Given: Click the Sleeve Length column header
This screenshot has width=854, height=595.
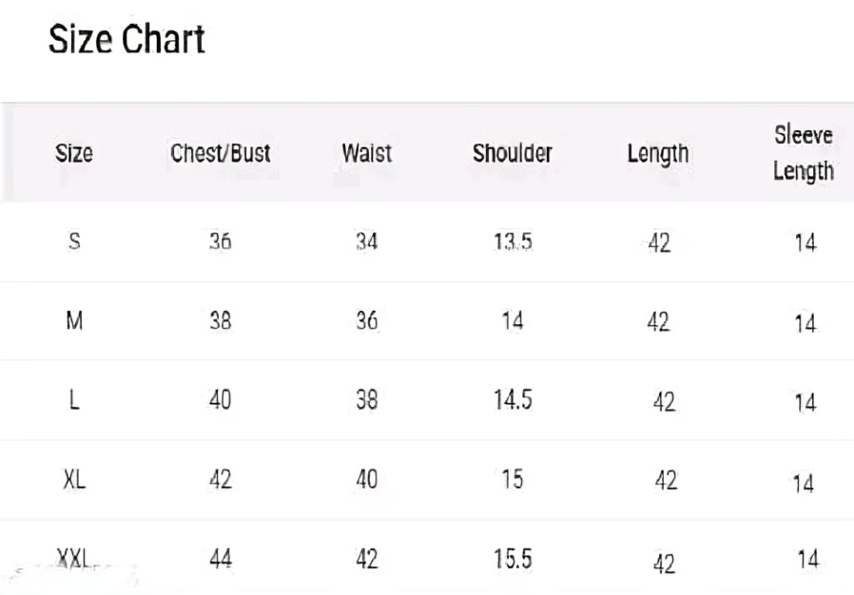Looking at the screenshot, I should click(x=804, y=153).
